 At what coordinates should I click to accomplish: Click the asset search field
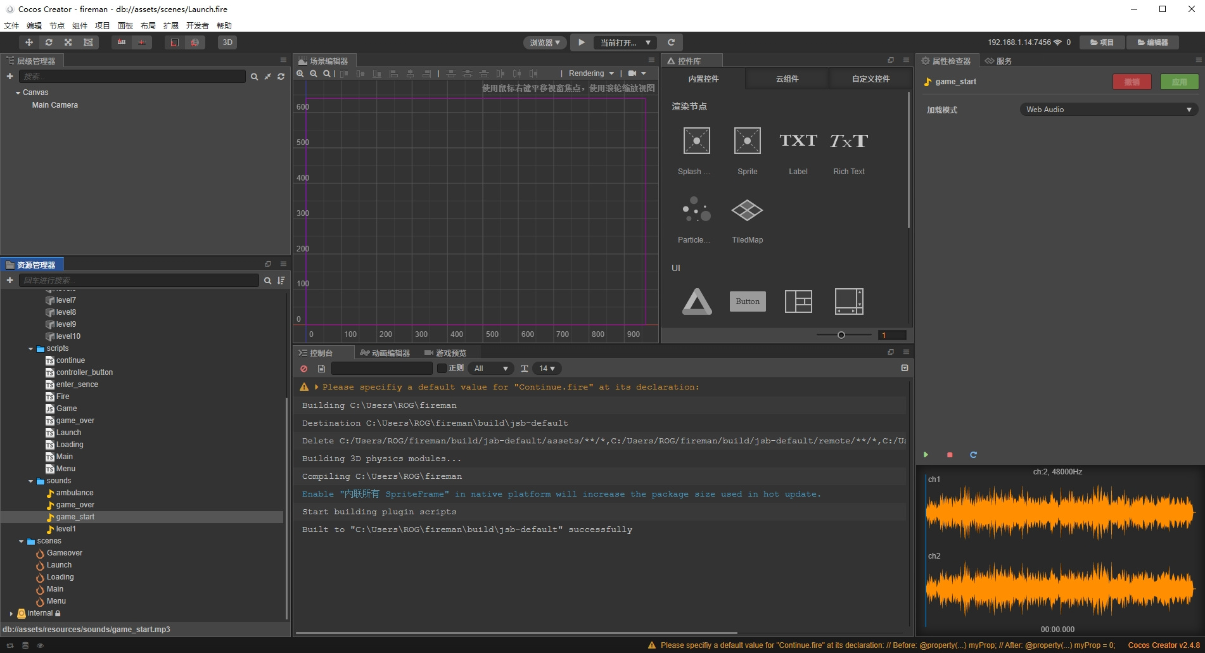[139, 280]
